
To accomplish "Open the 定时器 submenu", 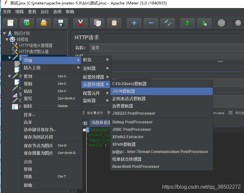I will pyautogui.click(x=96, y=68).
